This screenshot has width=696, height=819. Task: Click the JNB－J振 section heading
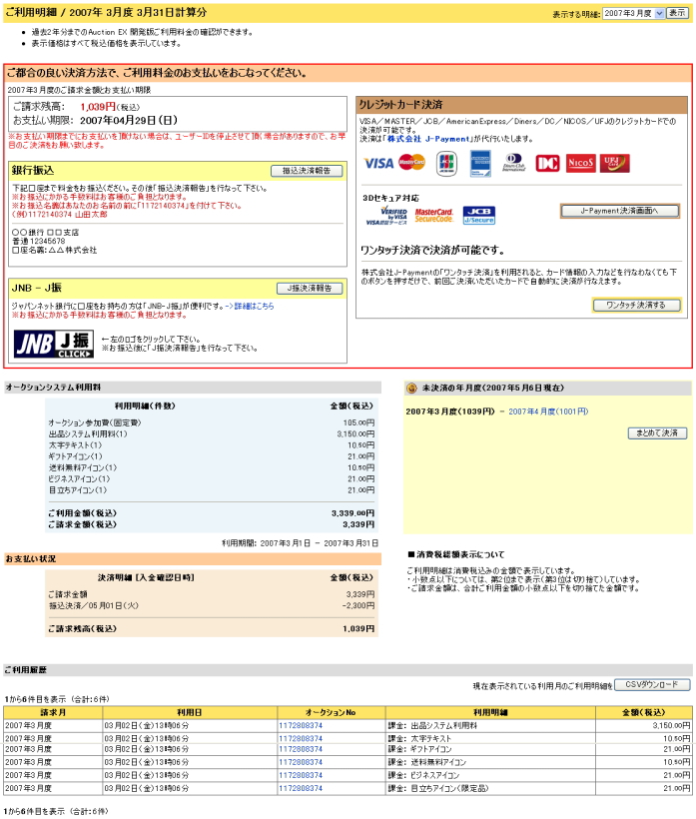[x=37, y=288]
